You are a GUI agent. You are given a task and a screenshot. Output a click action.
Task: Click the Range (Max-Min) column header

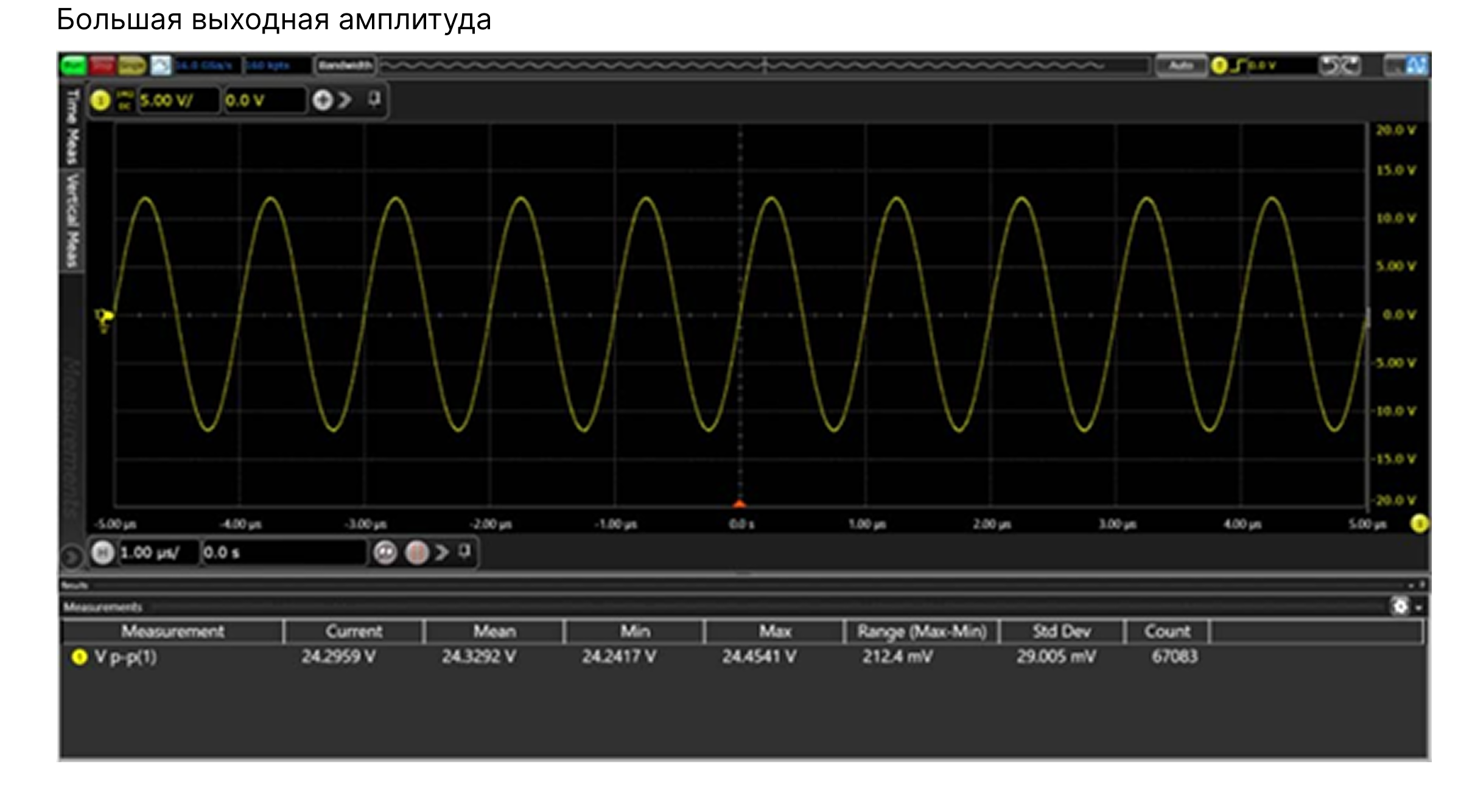(922, 631)
